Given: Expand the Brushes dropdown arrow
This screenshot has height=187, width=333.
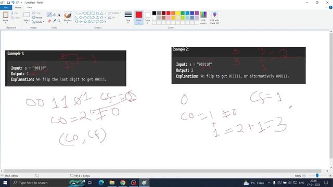Looking at the screenshot, I should (x=68, y=23).
